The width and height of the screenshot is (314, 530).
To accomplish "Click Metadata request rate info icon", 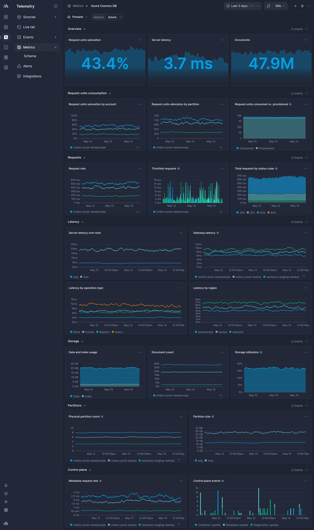I will click(x=101, y=481).
